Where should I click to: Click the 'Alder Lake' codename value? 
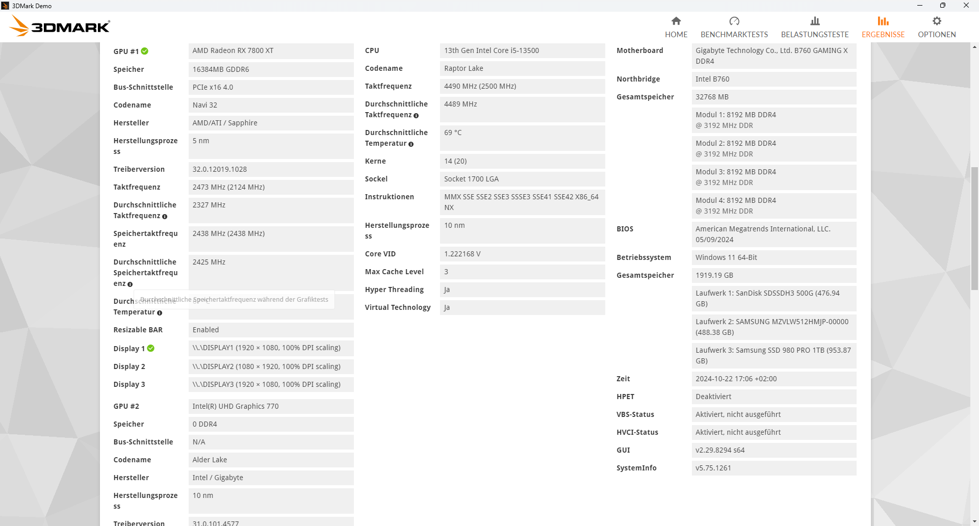point(271,460)
